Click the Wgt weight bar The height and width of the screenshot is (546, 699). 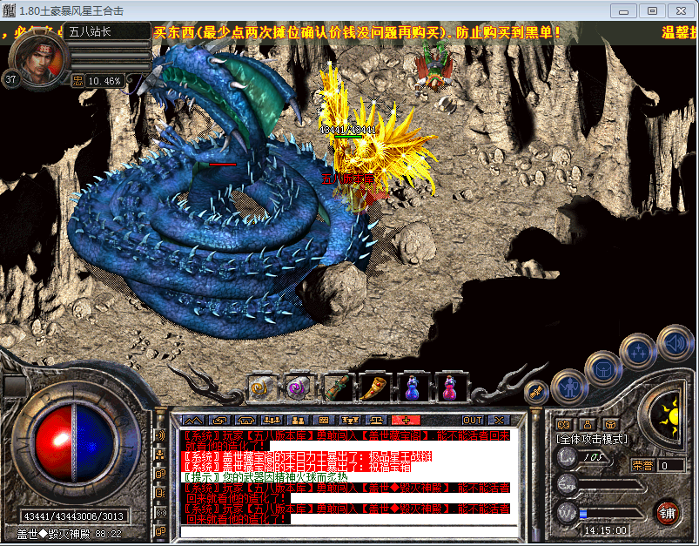(612, 514)
